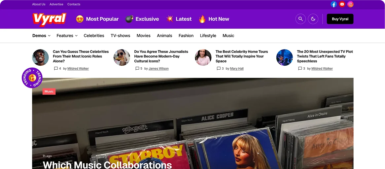Viewport: 385px width, 169px height.
Task: Open the Advertise link
Action: [56, 4]
